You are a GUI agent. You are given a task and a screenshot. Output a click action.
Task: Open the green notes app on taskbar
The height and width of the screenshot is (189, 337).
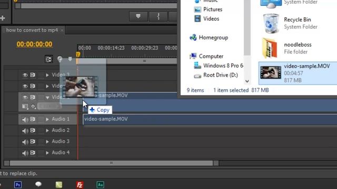[59, 185]
